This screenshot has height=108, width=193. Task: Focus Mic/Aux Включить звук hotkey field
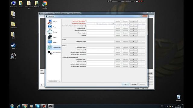point(100,50)
